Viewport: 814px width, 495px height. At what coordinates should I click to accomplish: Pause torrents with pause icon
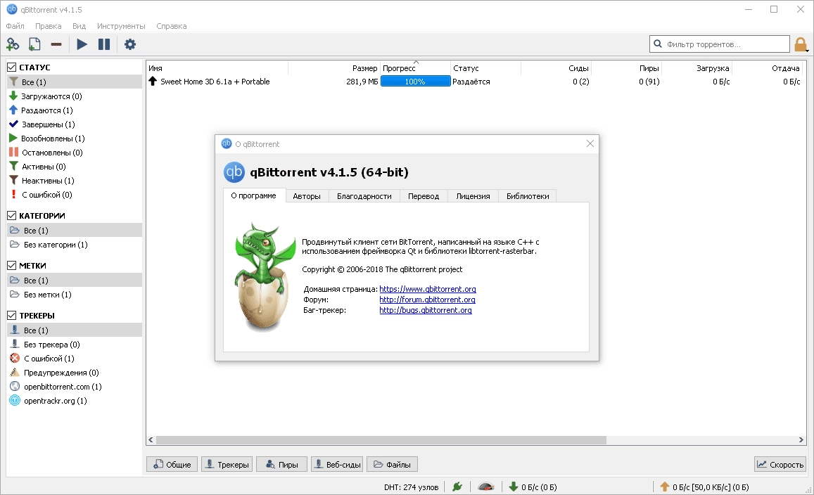click(104, 44)
